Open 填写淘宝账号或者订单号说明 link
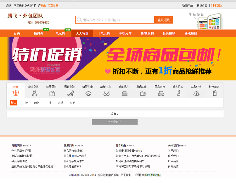 [x=133, y=166]
